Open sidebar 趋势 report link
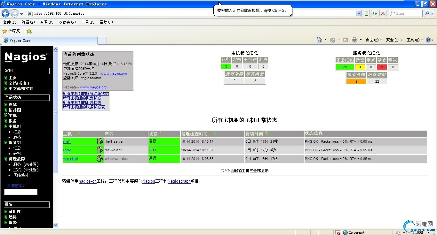This screenshot has width=437, height=235. tap(12, 217)
